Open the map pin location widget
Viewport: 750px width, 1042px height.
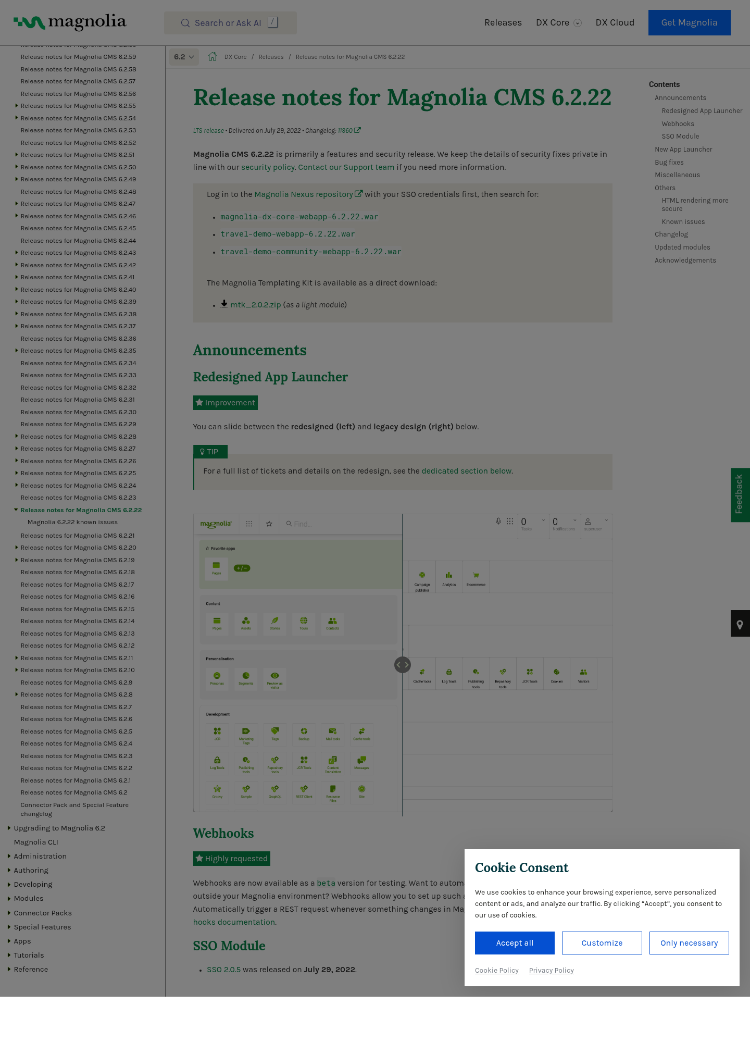tap(740, 624)
